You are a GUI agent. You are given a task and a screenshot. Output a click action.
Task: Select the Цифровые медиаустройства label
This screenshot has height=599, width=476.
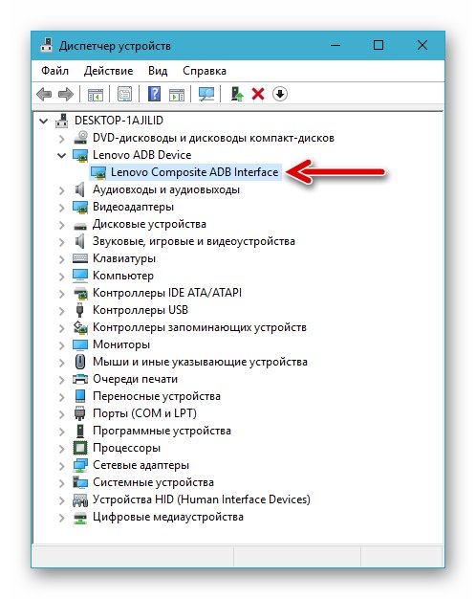coord(168,517)
